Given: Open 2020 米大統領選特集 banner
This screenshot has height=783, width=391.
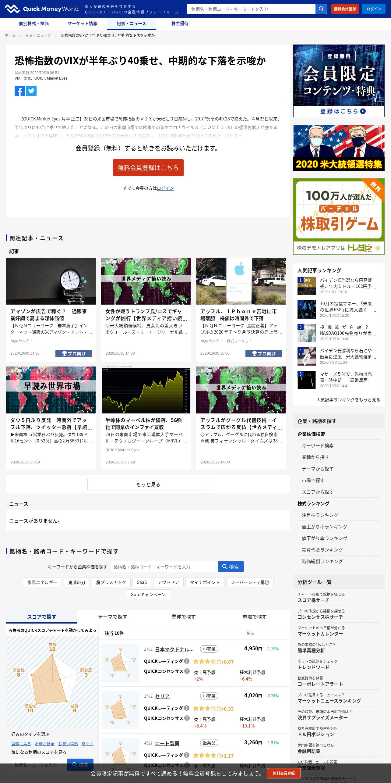Looking at the screenshot, I should 339,148.
